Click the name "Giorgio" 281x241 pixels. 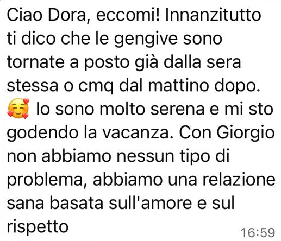tap(246, 134)
